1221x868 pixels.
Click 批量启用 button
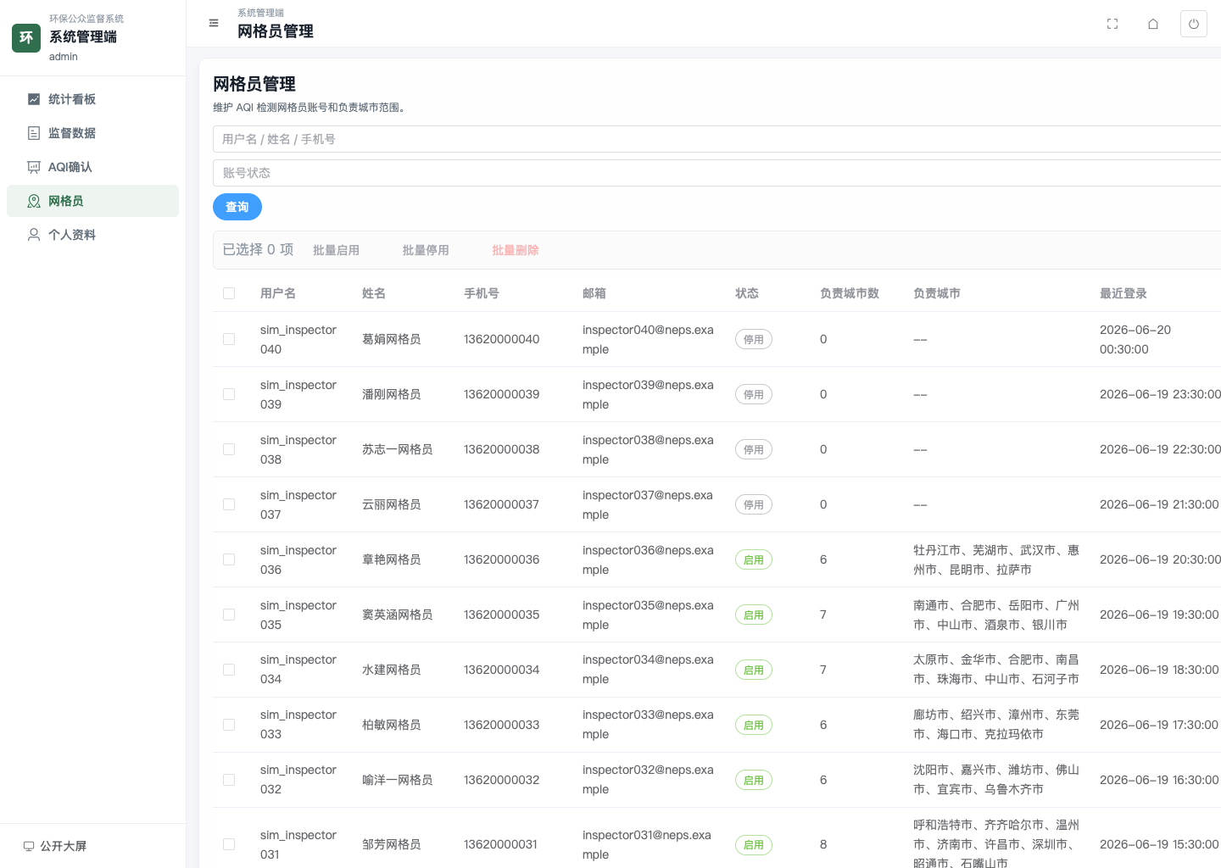pyautogui.click(x=336, y=250)
